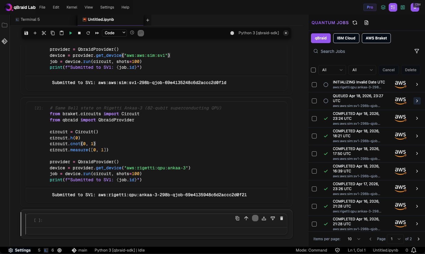
Task: Restart the kernel with the circular arrow icon
Action: tap(88, 33)
